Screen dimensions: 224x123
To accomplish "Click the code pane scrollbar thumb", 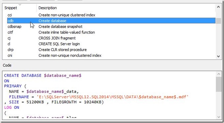I will tap(219, 84).
